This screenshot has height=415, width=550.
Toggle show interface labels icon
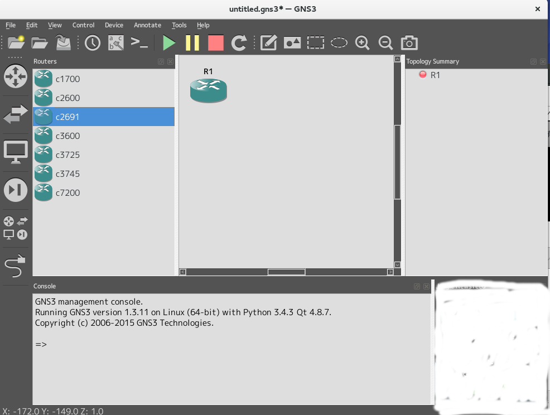pyautogui.click(x=116, y=43)
